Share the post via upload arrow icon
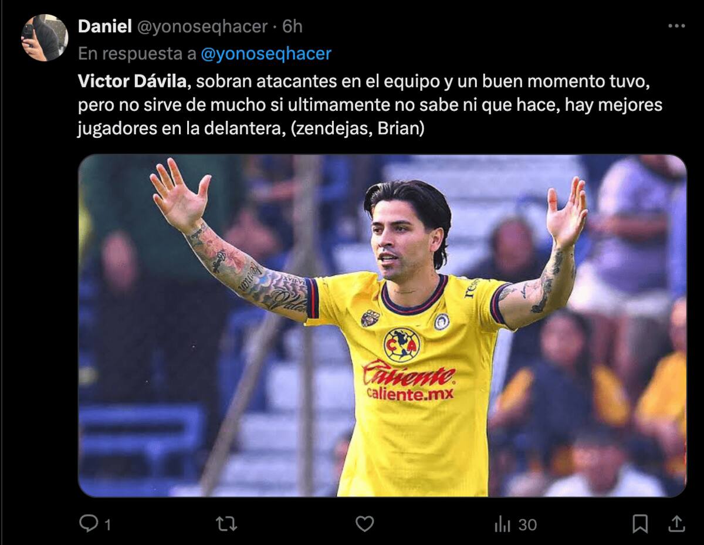The image size is (704, 545). coord(676,523)
